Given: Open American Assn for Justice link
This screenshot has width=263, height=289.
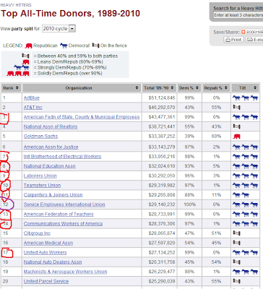Looking at the screenshot, I should pos(51,147).
